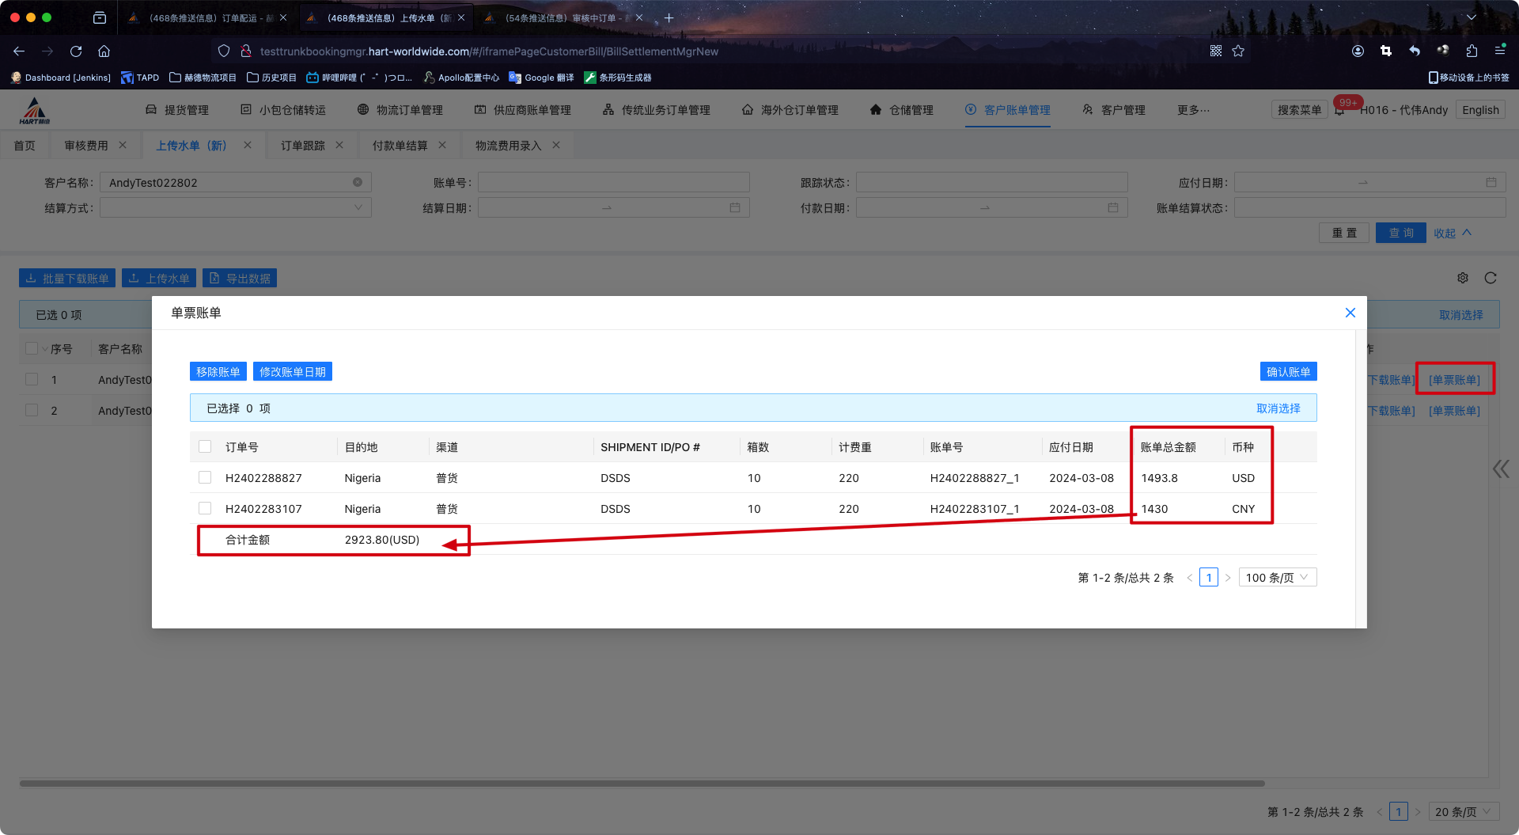
Task: Click the browser reload page icon
Action: click(x=76, y=51)
